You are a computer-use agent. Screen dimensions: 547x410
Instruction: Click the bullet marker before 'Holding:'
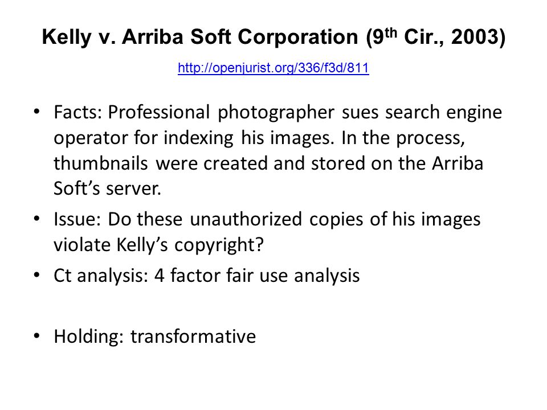click(x=36, y=336)
